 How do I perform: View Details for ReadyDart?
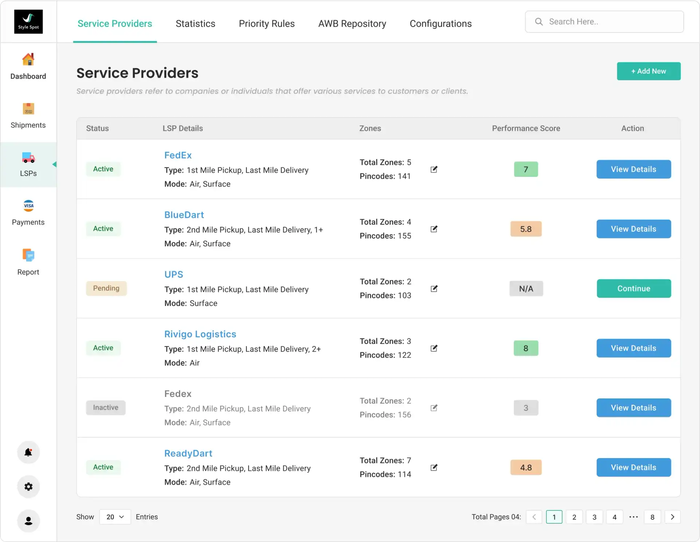(634, 467)
